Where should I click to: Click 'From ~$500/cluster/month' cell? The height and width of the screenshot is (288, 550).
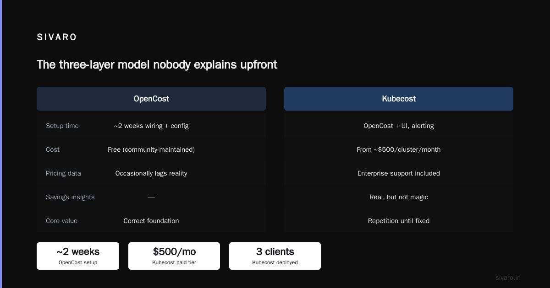pyautogui.click(x=399, y=149)
